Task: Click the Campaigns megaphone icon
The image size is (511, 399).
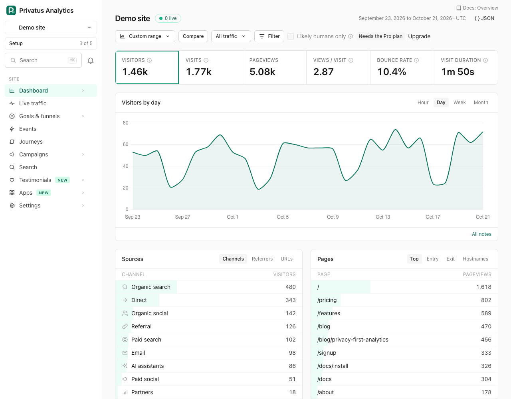Action: coord(12,154)
